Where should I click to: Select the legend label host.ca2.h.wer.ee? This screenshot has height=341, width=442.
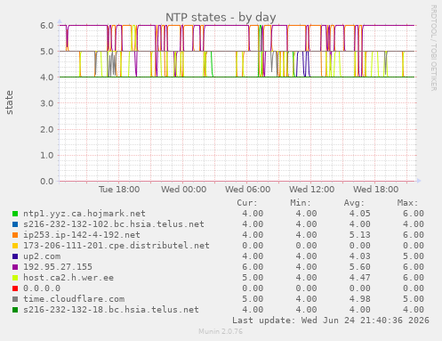tap(68, 278)
